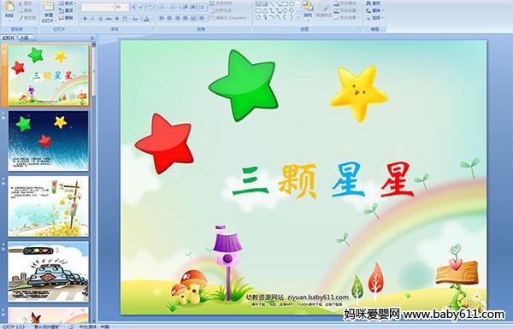Image resolution: width=513 pixels, height=329 pixels.
Task: Select the police car slide thumbnail
Action: [x=48, y=272]
